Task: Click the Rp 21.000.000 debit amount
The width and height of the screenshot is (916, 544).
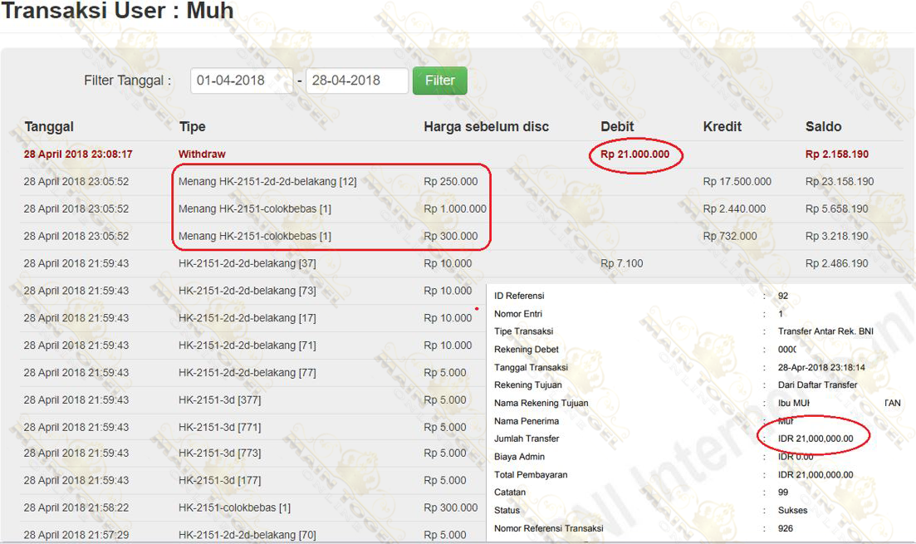Action: [636, 154]
